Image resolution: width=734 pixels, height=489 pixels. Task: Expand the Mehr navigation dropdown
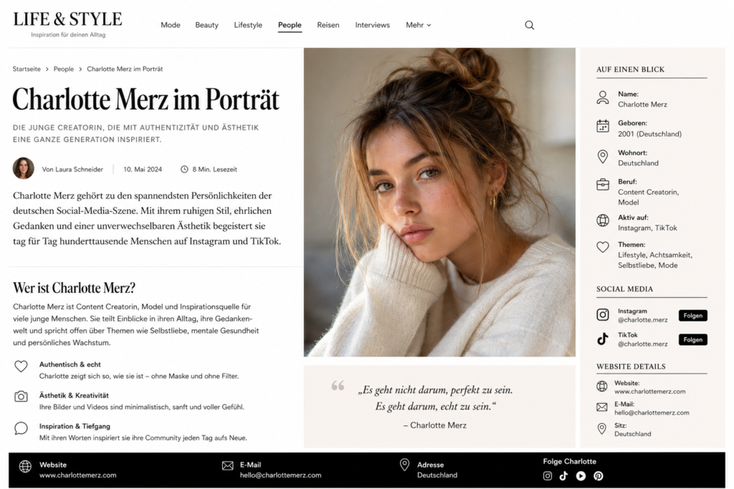click(x=418, y=25)
